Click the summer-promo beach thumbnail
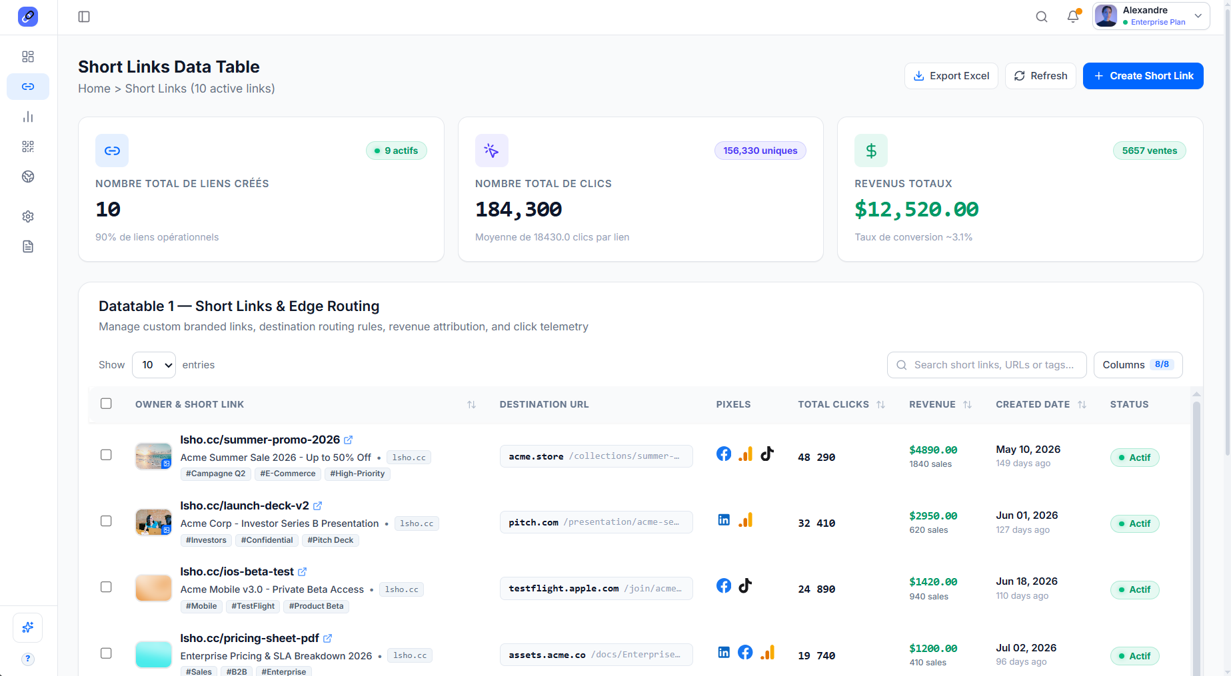 pos(153,456)
